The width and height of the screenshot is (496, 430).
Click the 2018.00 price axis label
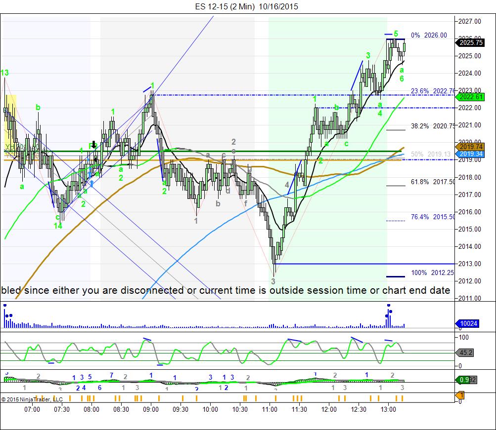470,177
